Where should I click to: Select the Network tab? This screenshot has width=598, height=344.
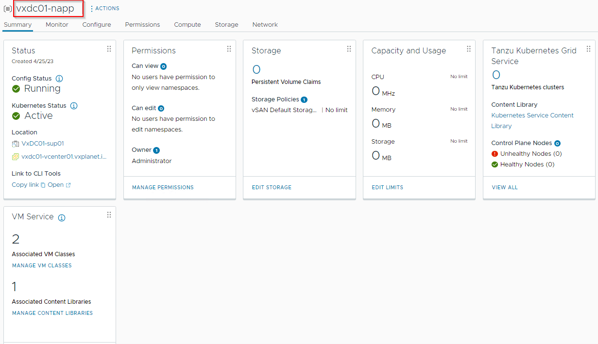pyautogui.click(x=265, y=25)
